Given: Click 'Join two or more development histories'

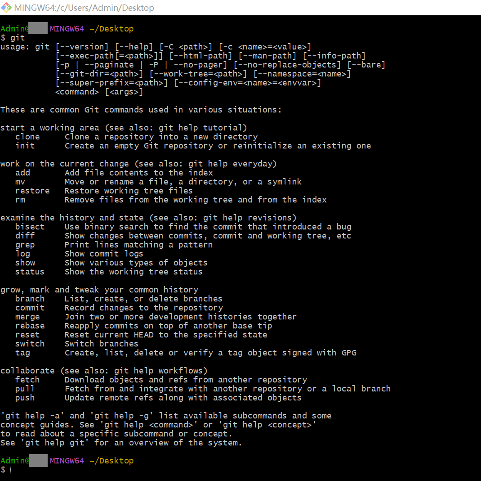Looking at the screenshot, I should point(181,317).
